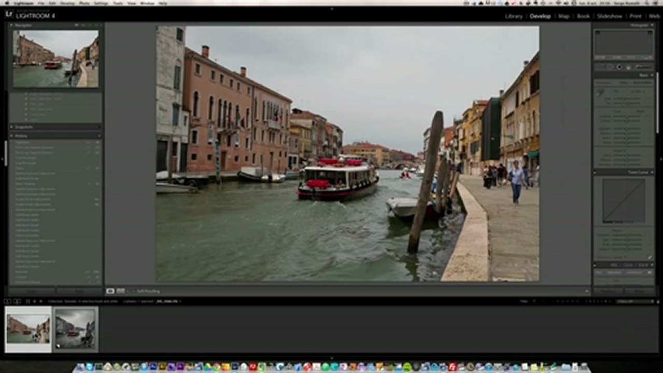Image resolution: width=663 pixels, height=373 pixels.
Task: Open the filmstrip filter preset dropdown
Action: pos(636,301)
